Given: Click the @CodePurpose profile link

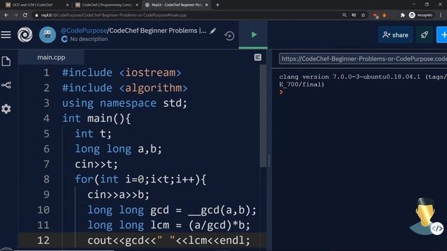Looking at the screenshot, I should pyautogui.click(x=84, y=31).
